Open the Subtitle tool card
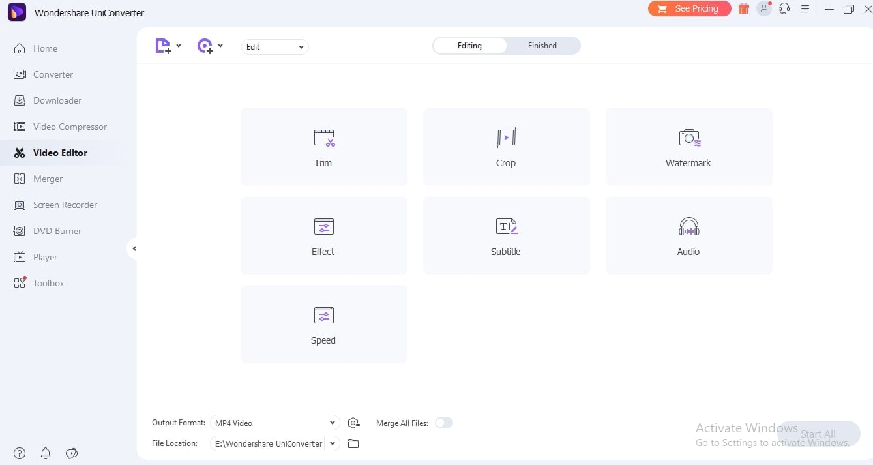Image resolution: width=873 pixels, height=465 pixels. [507, 235]
